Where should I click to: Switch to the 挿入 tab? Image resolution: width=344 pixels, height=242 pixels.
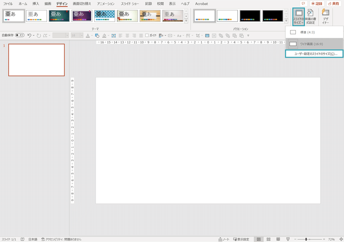coord(36,4)
